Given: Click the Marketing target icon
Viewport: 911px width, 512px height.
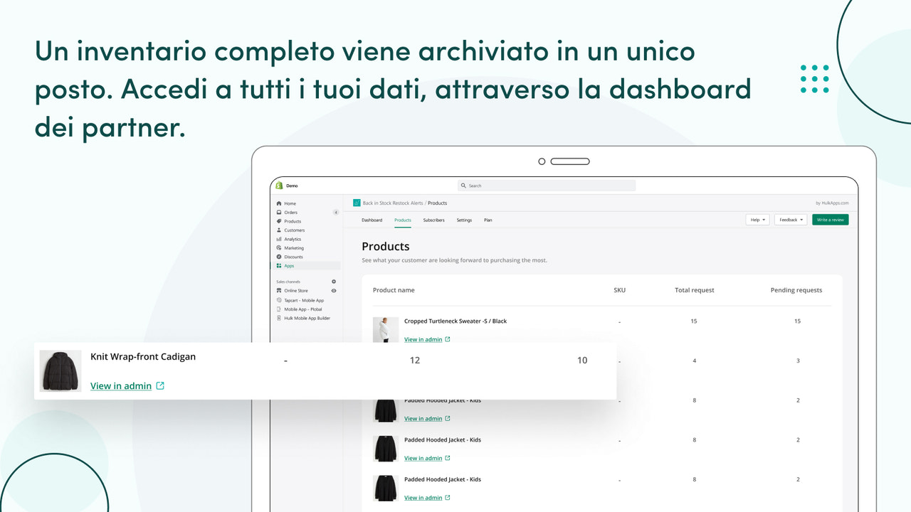Looking at the screenshot, I should coord(279,248).
